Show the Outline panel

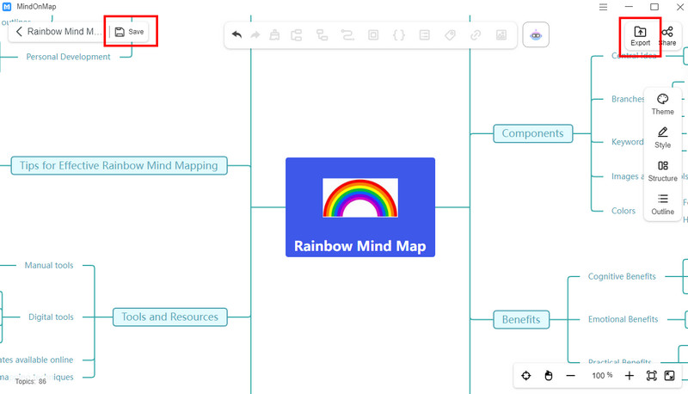(662, 204)
